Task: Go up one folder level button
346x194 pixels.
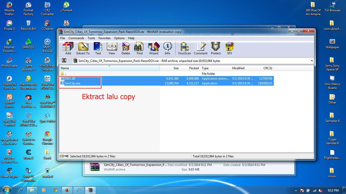Action: (x=64, y=61)
